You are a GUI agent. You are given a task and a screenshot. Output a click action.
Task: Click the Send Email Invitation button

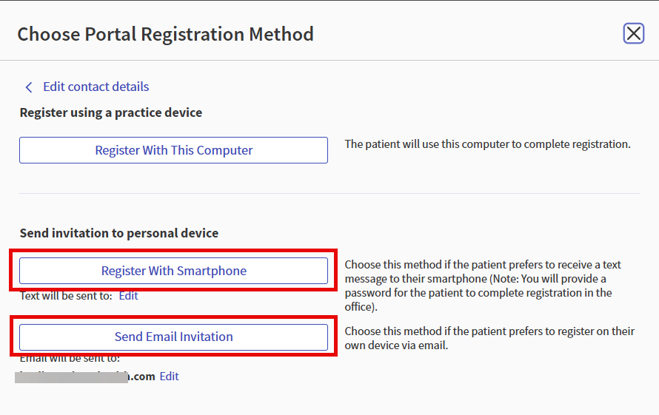[173, 337]
